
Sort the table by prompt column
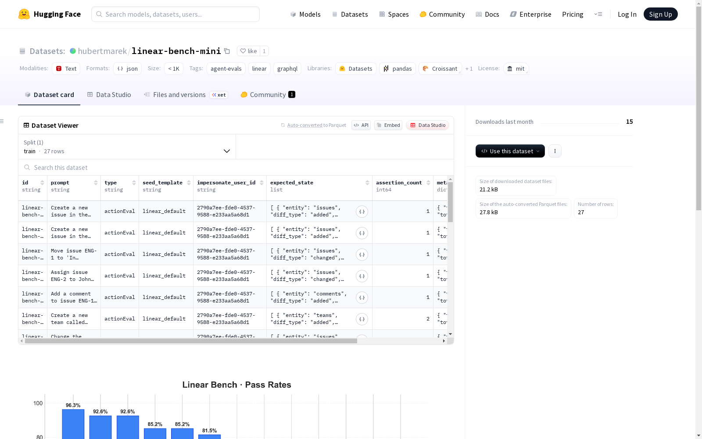pyautogui.click(x=96, y=183)
